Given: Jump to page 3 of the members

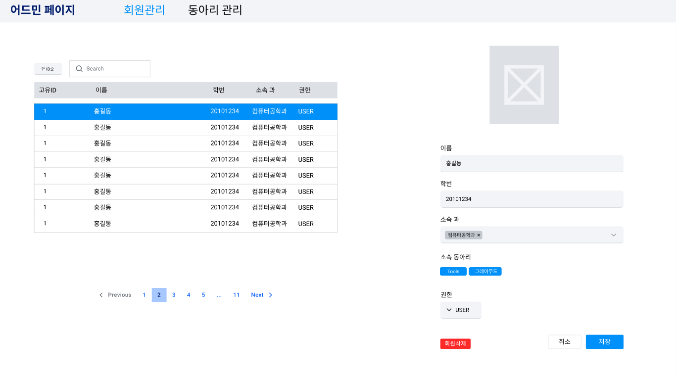Looking at the screenshot, I should point(174,295).
